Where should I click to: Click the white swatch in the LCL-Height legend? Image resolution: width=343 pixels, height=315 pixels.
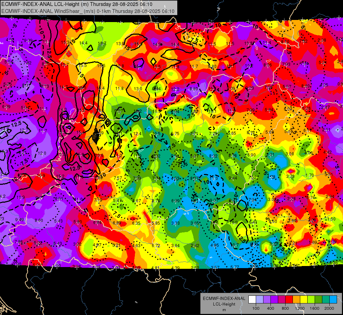(x=252, y=300)
